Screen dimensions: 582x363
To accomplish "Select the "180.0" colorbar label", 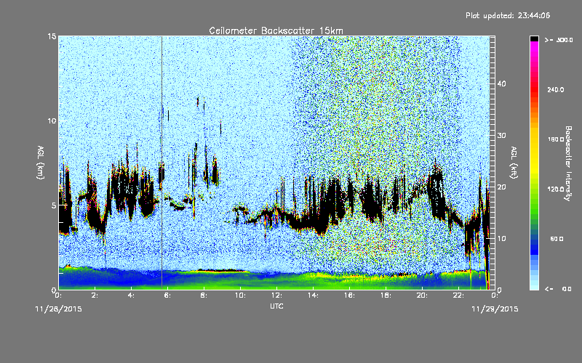I will [x=556, y=139].
